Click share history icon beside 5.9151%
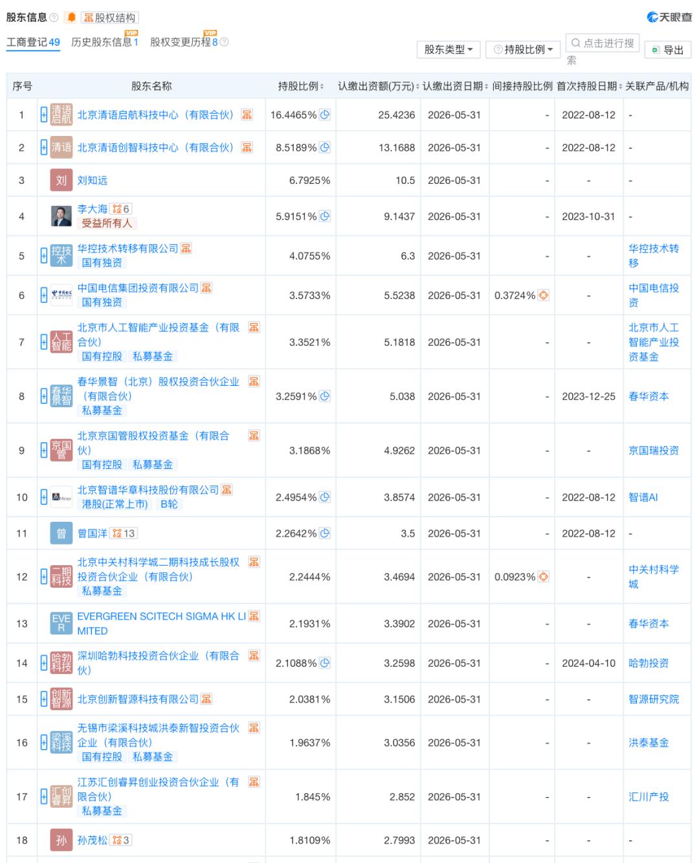Screen dimensions: 699x863 pyautogui.click(x=325, y=216)
